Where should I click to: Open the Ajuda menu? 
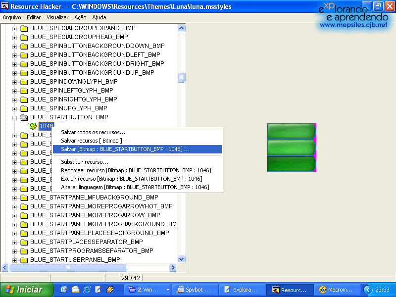click(99, 17)
